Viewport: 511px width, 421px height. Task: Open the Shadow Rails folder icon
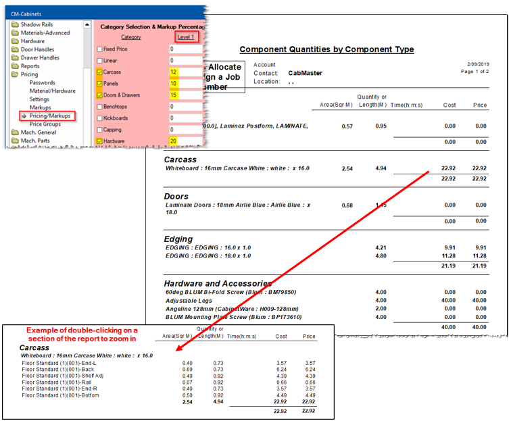tap(15, 25)
